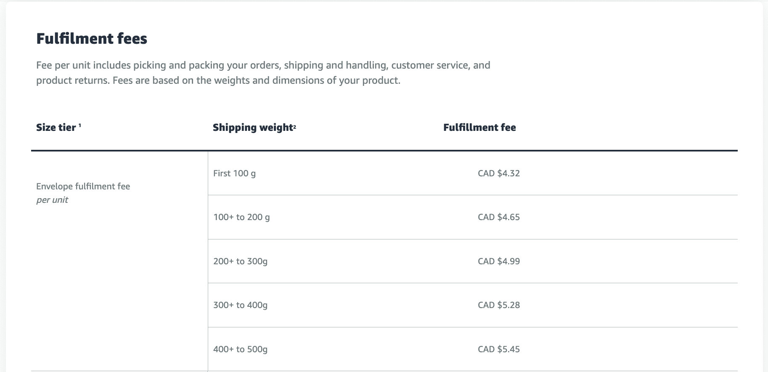Select the "First 100 g" weight cell
Viewport: 768px width, 372px height.
pyautogui.click(x=234, y=173)
